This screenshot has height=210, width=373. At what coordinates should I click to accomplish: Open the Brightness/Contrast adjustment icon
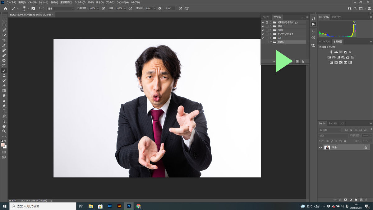pyautogui.click(x=331, y=52)
